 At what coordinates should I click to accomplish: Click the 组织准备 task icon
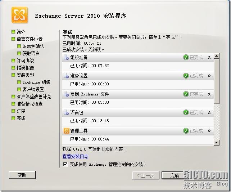point(66,57)
